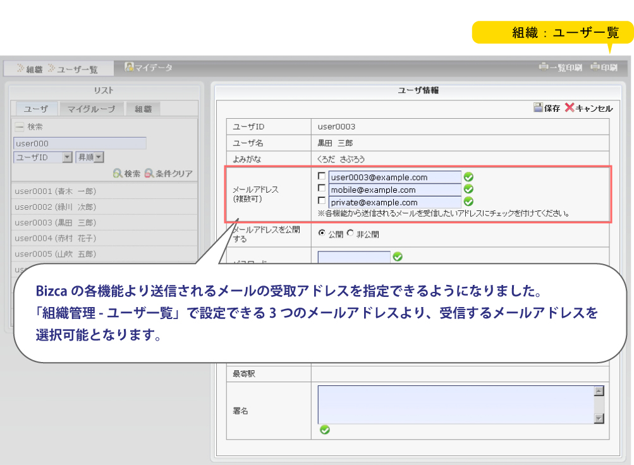Switch to the マイグループ tab
634x465 pixels.
pos(92,109)
